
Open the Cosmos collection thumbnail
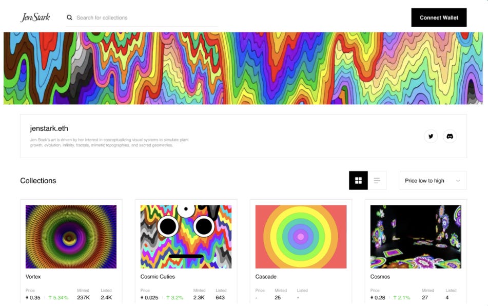(416, 237)
